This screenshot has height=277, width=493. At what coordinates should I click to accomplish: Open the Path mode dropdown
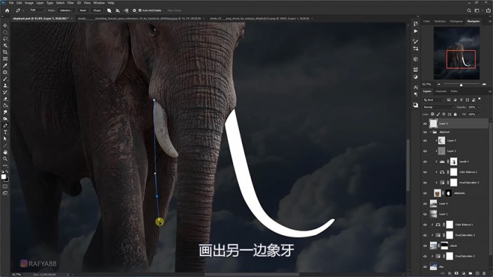(x=37, y=10)
